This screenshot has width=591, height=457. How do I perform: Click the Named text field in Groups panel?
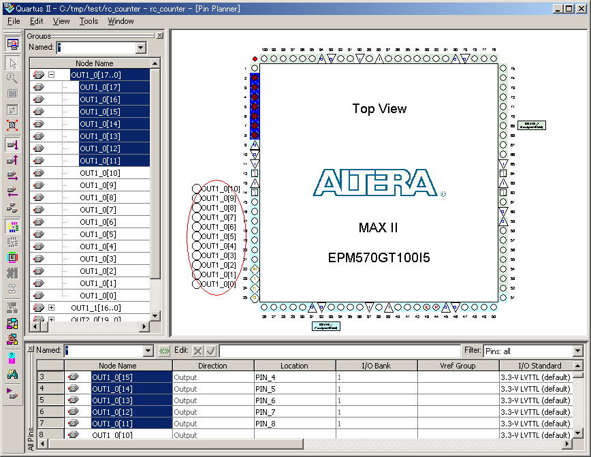point(96,48)
